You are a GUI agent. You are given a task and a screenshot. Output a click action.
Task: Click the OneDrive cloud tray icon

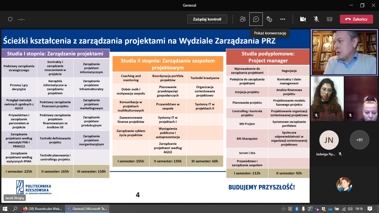pyautogui.click(x=330, y=209)
